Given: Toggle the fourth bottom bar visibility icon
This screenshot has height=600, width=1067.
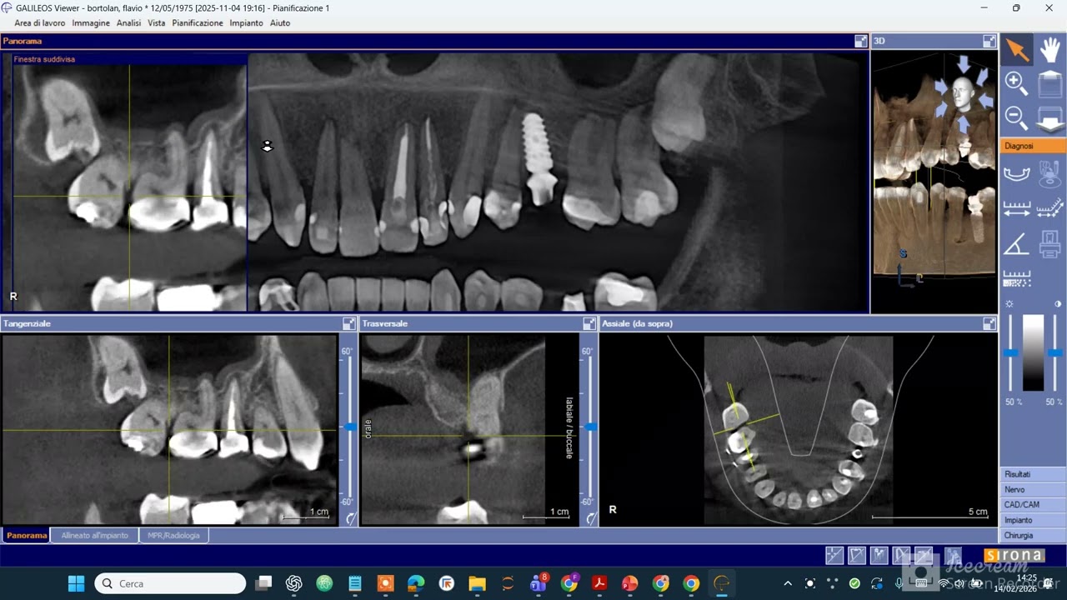Looking at the screenshot, I should coord(901,555).
